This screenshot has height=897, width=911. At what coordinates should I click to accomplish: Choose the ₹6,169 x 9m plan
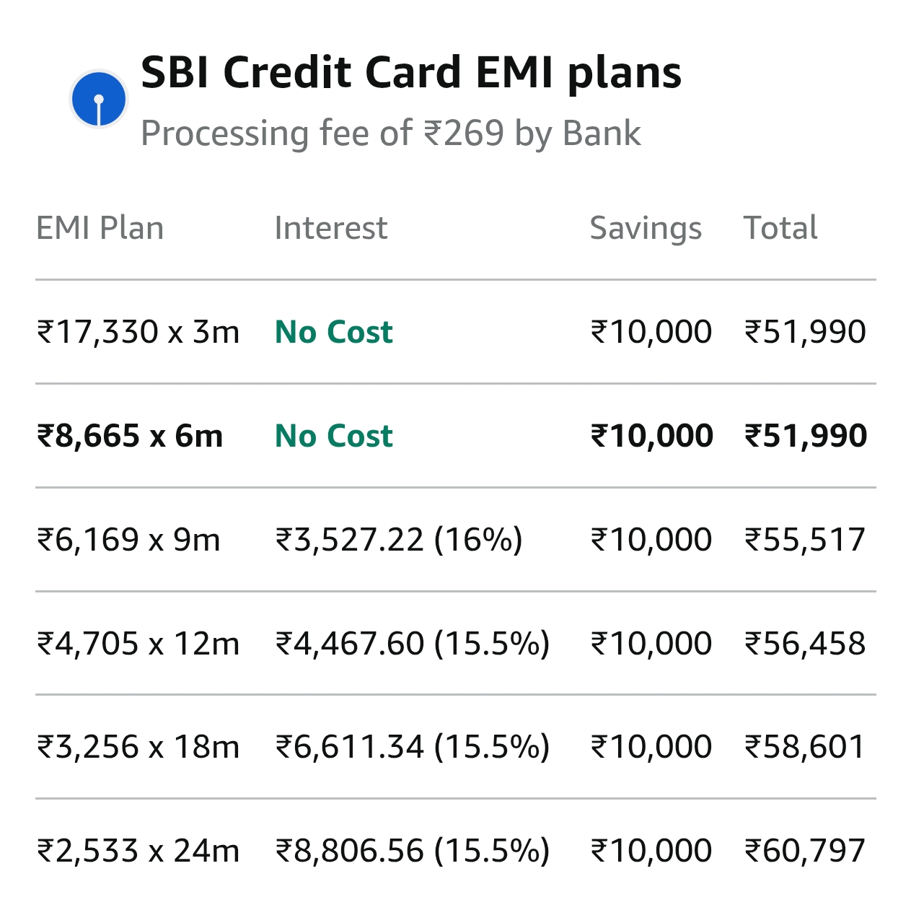point(128,540)
